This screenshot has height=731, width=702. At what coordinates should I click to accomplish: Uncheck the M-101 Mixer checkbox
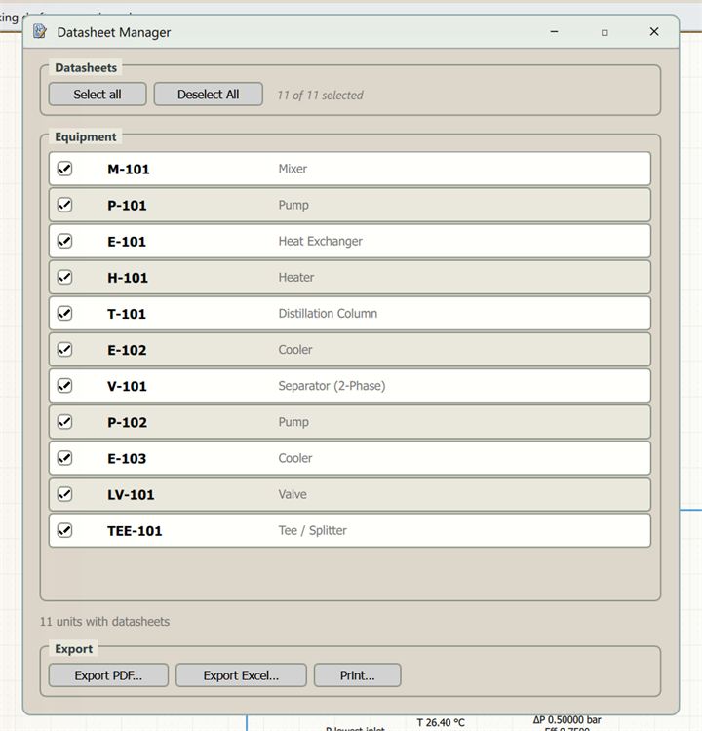64,169
